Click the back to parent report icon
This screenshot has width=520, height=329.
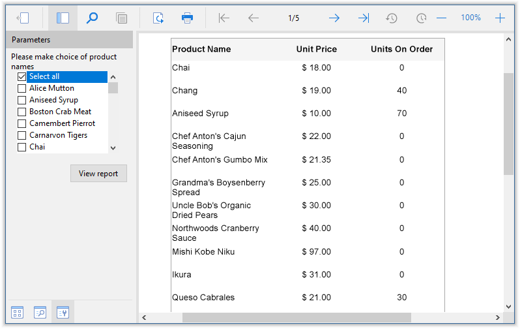click(23, 18)
